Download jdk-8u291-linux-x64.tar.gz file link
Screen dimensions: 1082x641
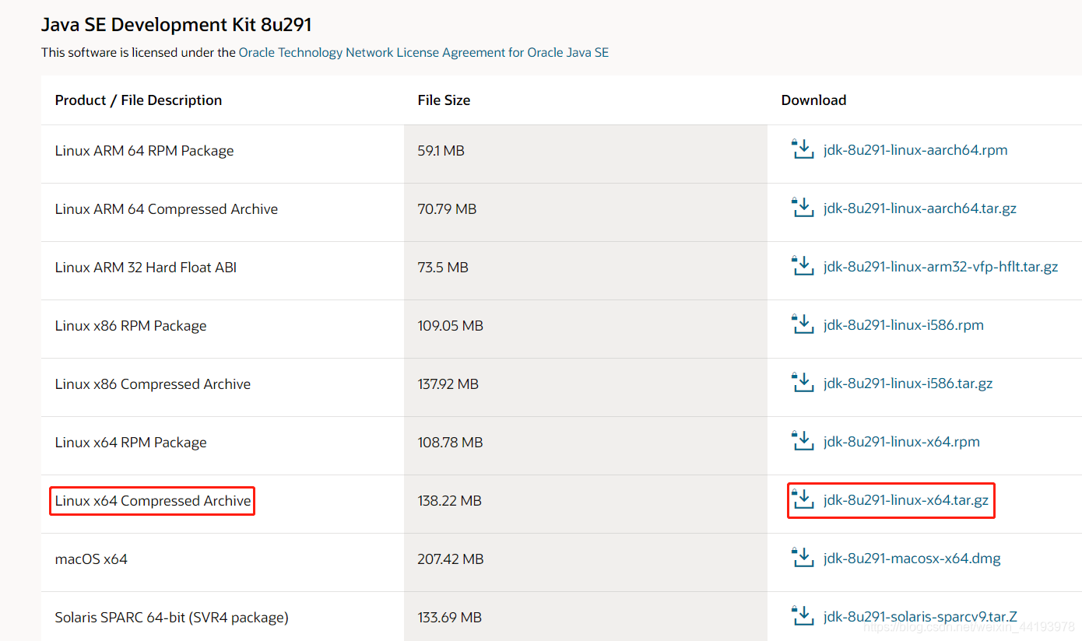click(x=906, y=500)
